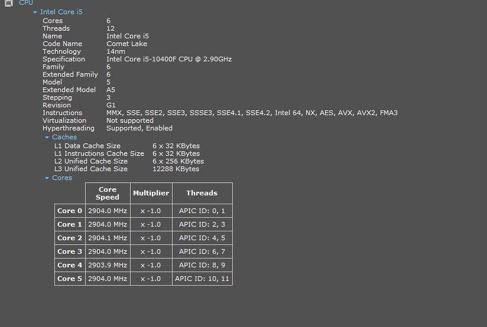The width and height of the screenshot is (487, 327).
Task: Select Hyperthreading value Supported, Enabled
Action: (x=139, y=128)
